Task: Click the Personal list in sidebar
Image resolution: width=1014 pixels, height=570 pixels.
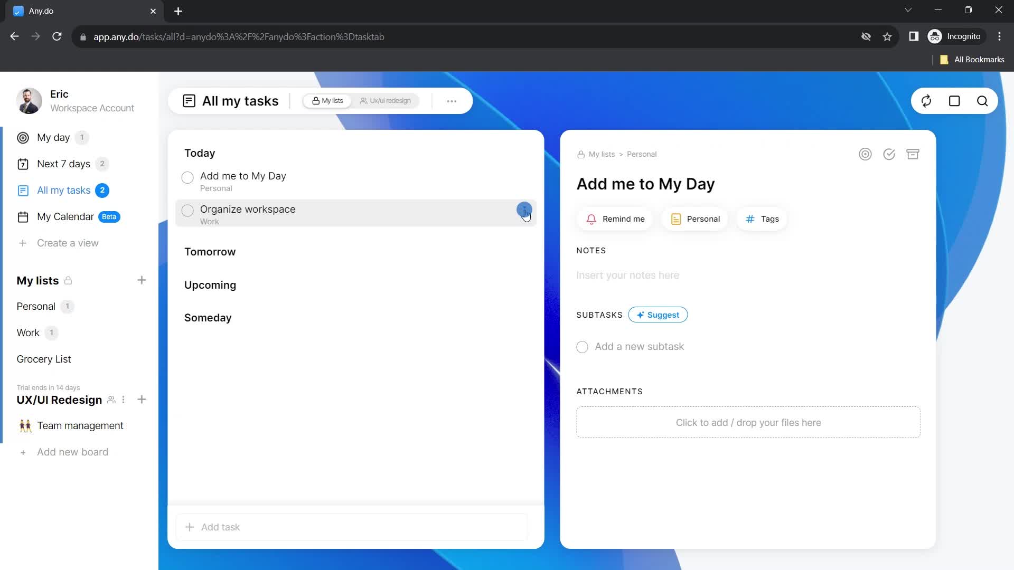Action: click(36, 306)
